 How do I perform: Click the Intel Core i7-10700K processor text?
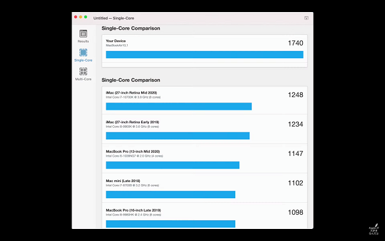[133, 97]
